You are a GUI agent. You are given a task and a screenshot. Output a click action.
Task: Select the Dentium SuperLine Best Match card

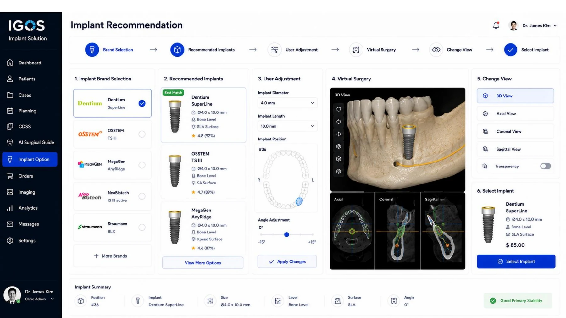pos(203,115)
